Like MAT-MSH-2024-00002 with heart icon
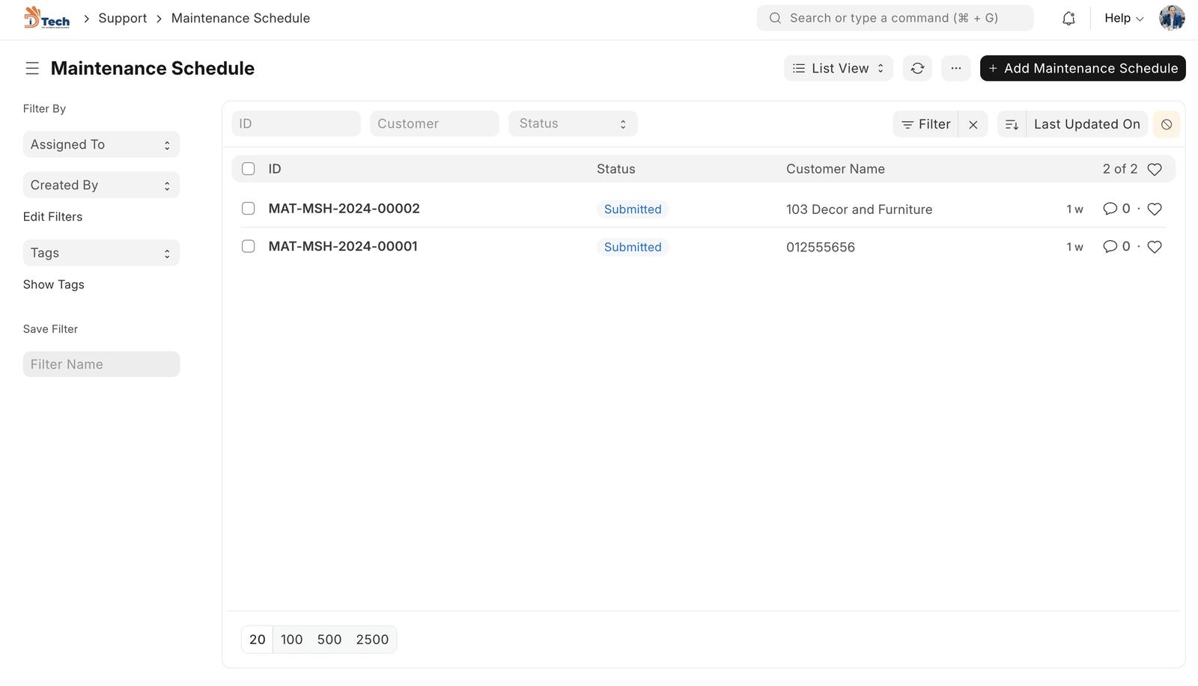 1155,209
